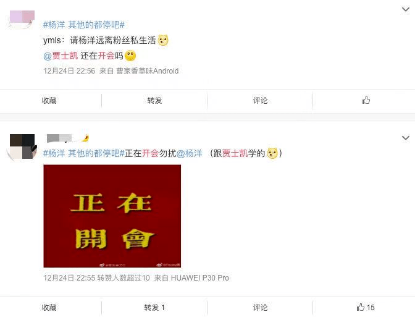415x317 pixels.
Task: Click the second poster's blurred username
Action: 67,138
